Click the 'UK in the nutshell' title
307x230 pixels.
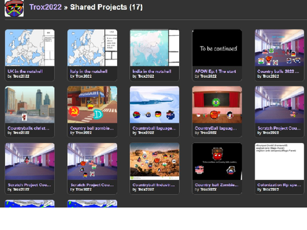(25, 72)
